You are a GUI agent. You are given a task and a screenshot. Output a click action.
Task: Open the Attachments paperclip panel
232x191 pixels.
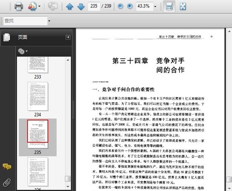tap(7, 182)
